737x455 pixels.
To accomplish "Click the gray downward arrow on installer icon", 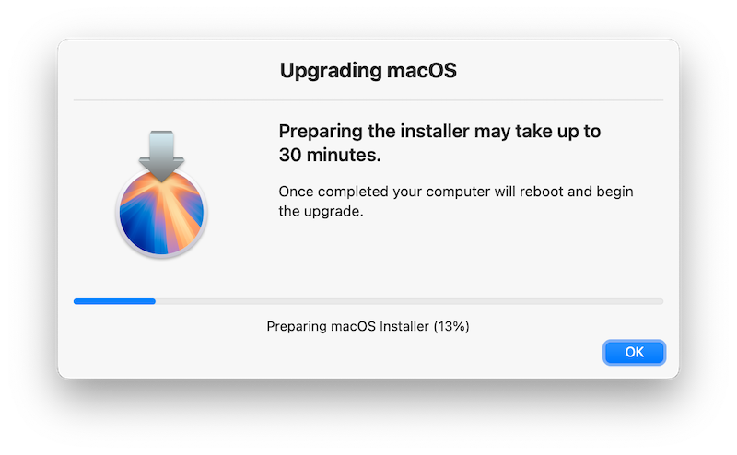I will 161,156.
